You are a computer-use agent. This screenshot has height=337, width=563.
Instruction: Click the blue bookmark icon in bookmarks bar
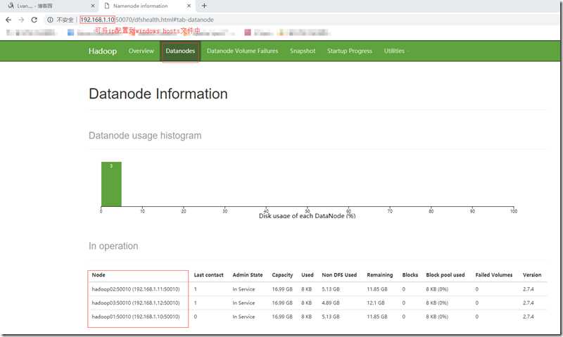click(71, 32)
